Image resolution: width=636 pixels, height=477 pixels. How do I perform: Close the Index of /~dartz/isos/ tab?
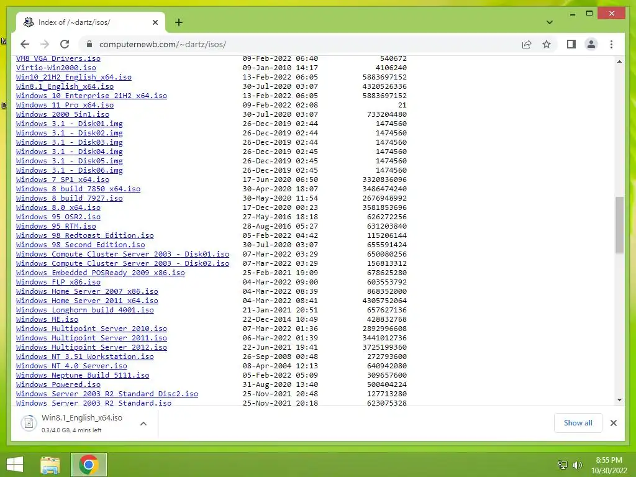coord(155,22)
